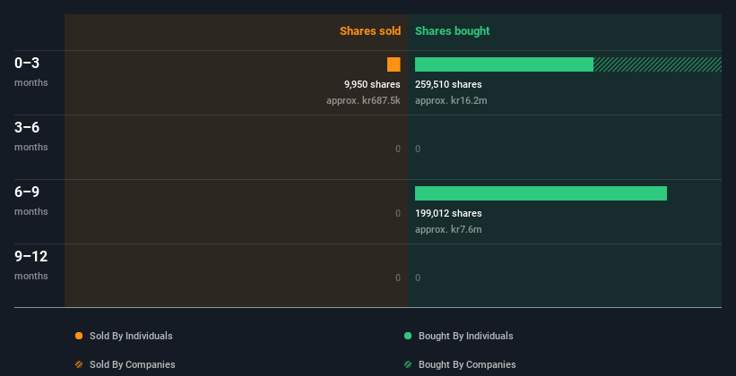Select the Bought By Companies legend label
The image size is (736, 376).
pyautogui.click(x=467, y=364)
